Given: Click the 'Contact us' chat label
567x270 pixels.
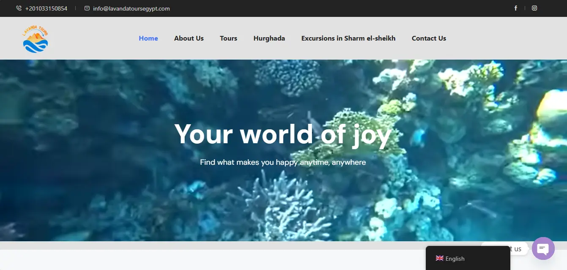Looking at the screenshot, I should (x=504, y=248).
